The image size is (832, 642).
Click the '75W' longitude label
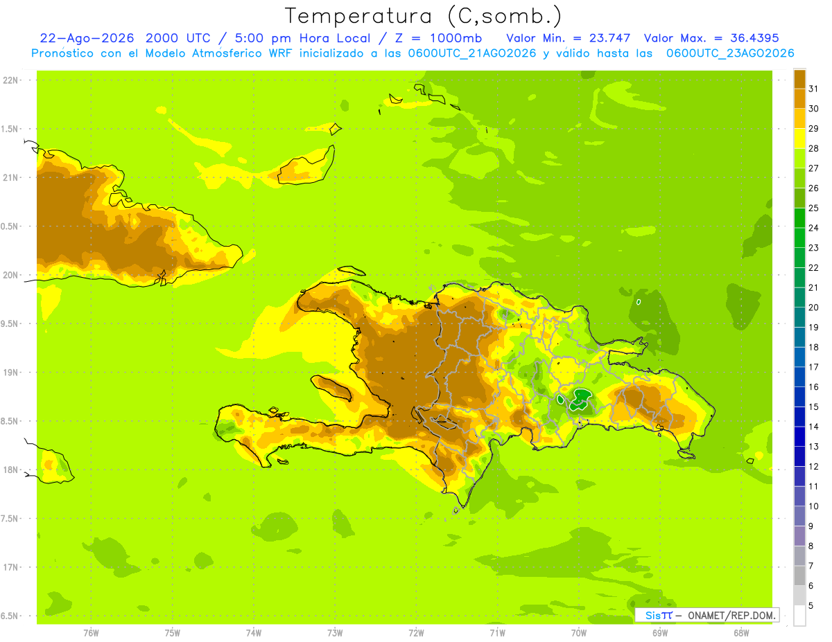(x=173, y=633)
